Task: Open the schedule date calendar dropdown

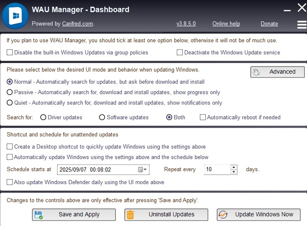Action: point(143,169)
